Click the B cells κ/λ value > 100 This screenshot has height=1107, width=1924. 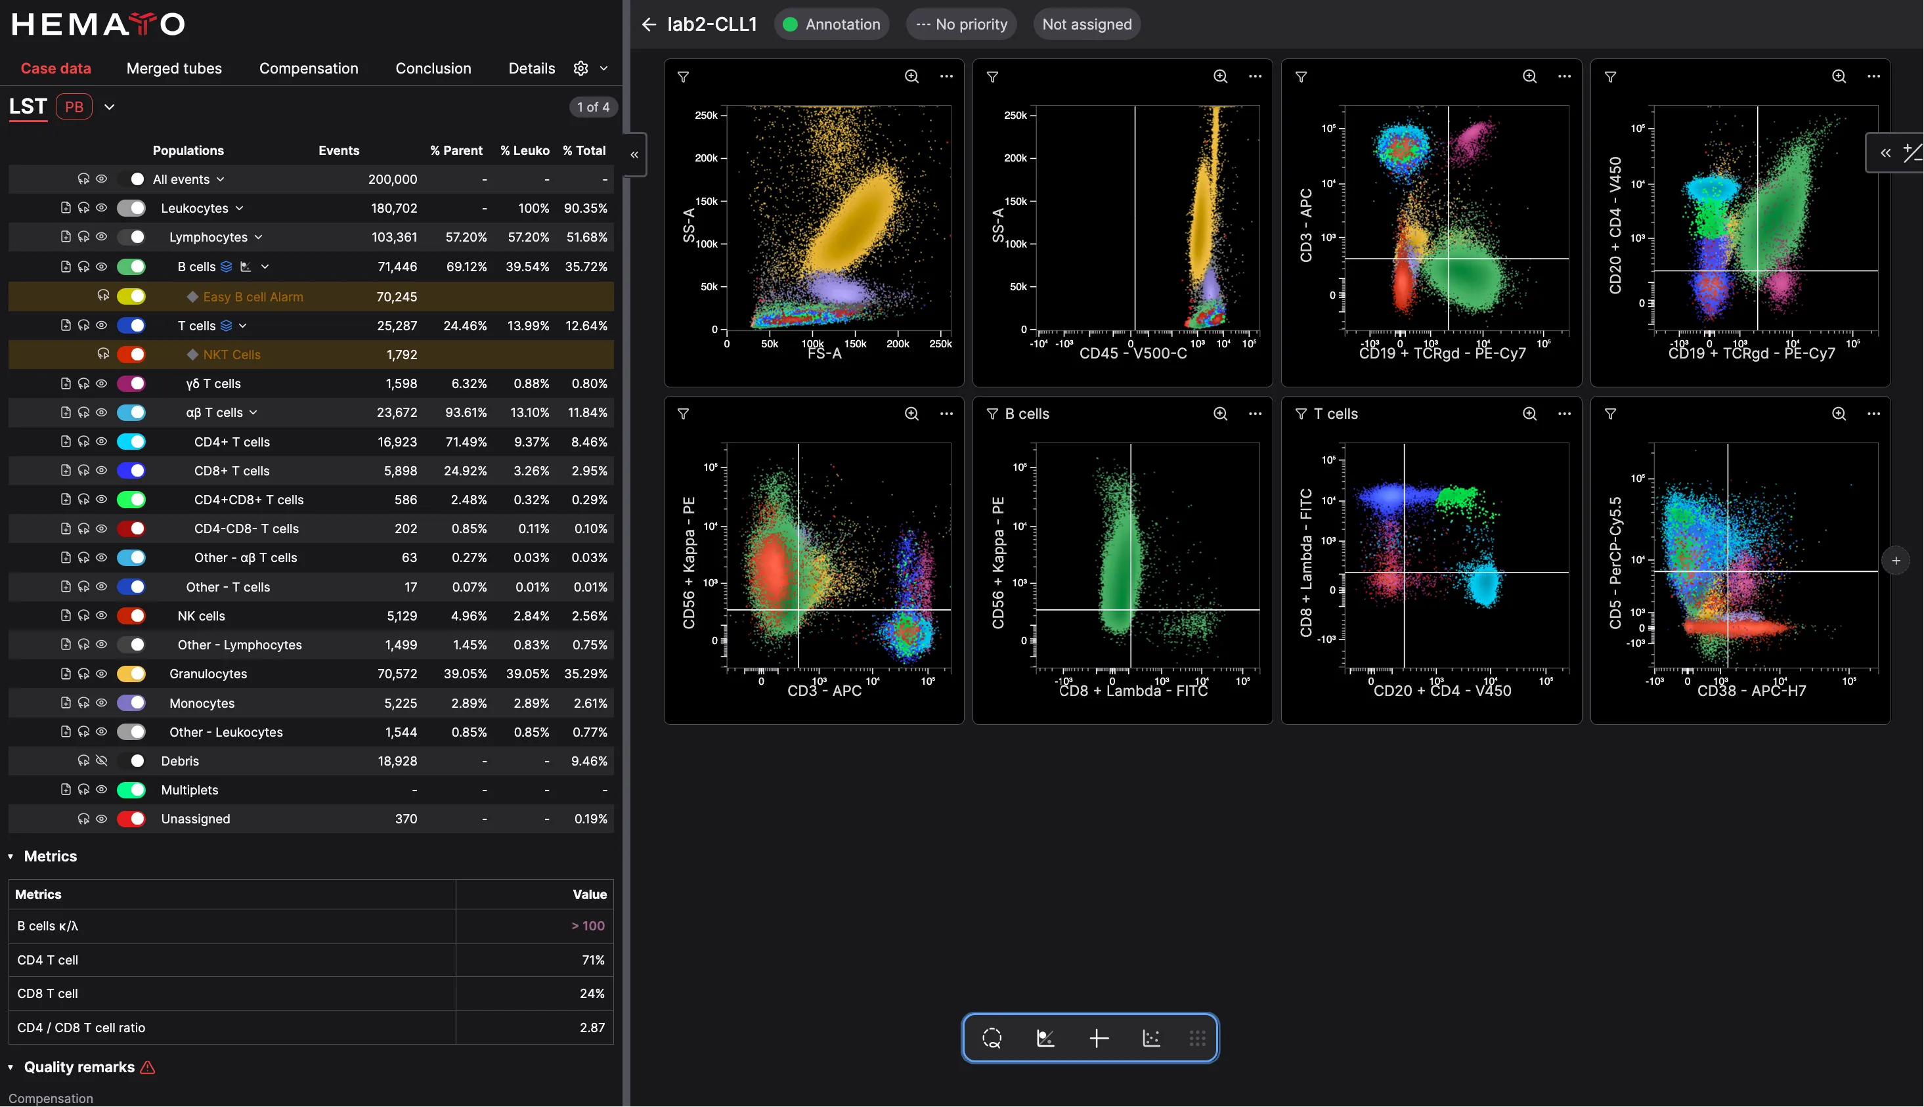(588, 926)
